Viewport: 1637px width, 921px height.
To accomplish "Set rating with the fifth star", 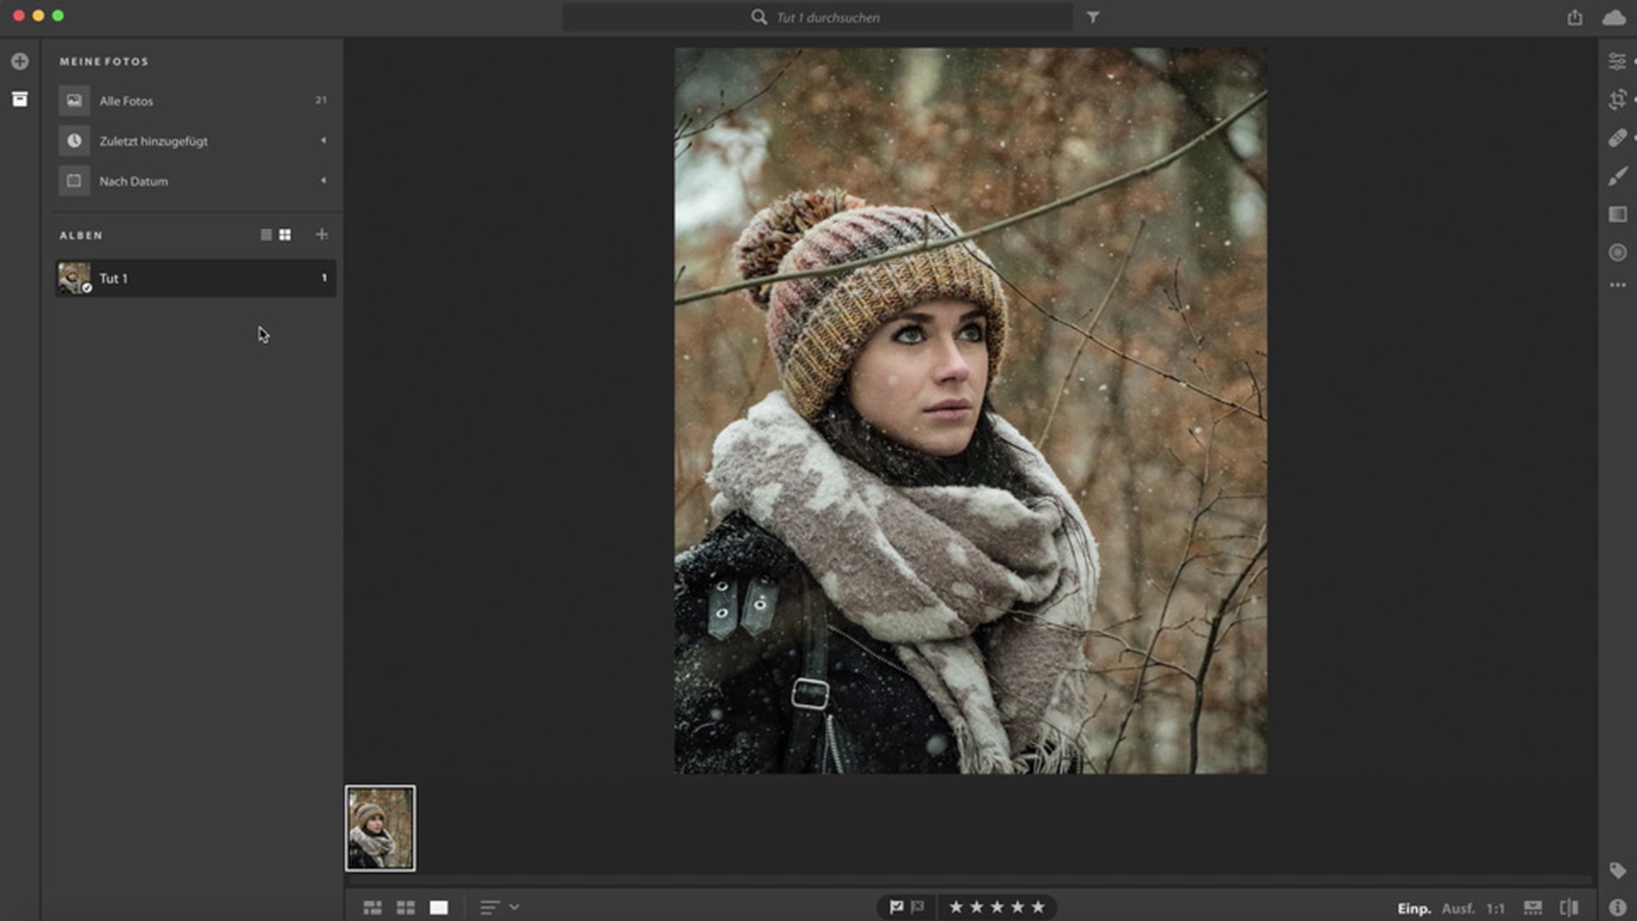I will (x=1038, y=907).
